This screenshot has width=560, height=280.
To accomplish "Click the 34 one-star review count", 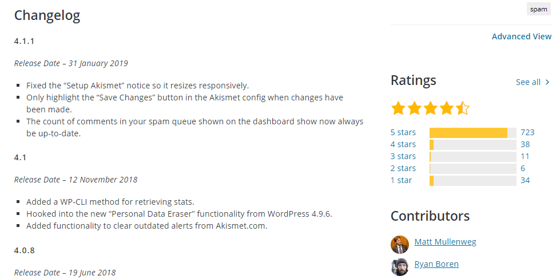I will [525, 180].
